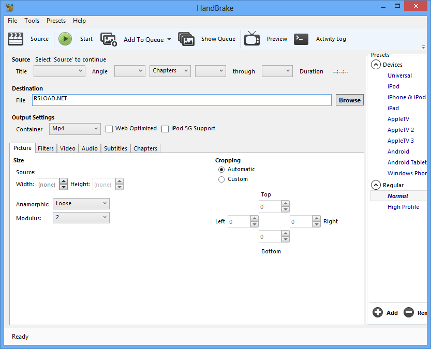The image size is (431, 349).
Task: Open the Activity Log terminal icon
Action: (x=301, y=39)
